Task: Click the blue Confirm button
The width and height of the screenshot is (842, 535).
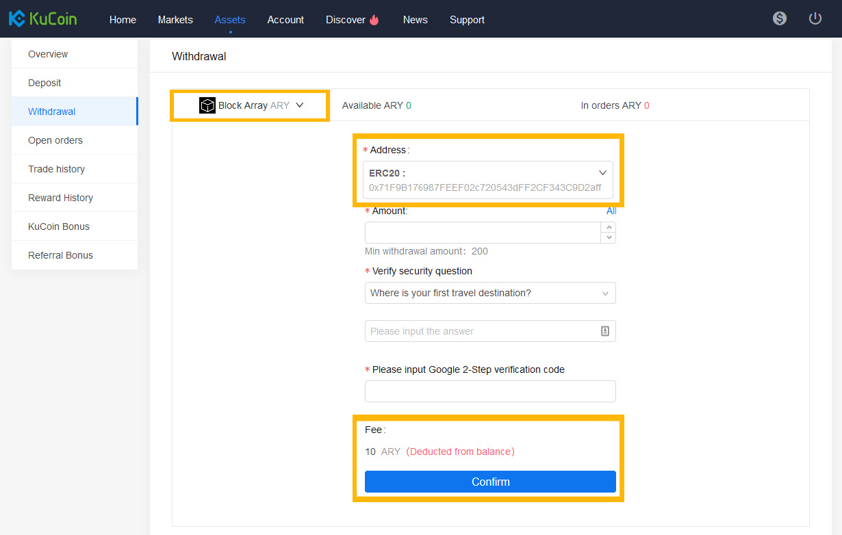Action: point(490,482)
